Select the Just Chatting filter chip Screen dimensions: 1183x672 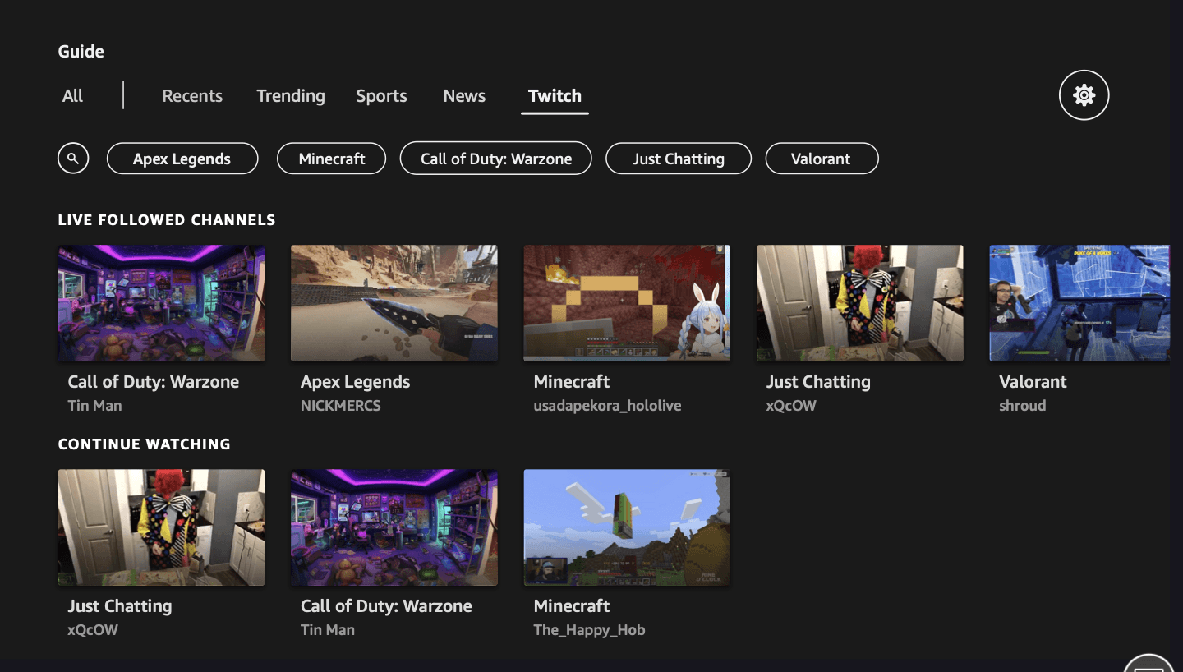(x=679, y=159)
